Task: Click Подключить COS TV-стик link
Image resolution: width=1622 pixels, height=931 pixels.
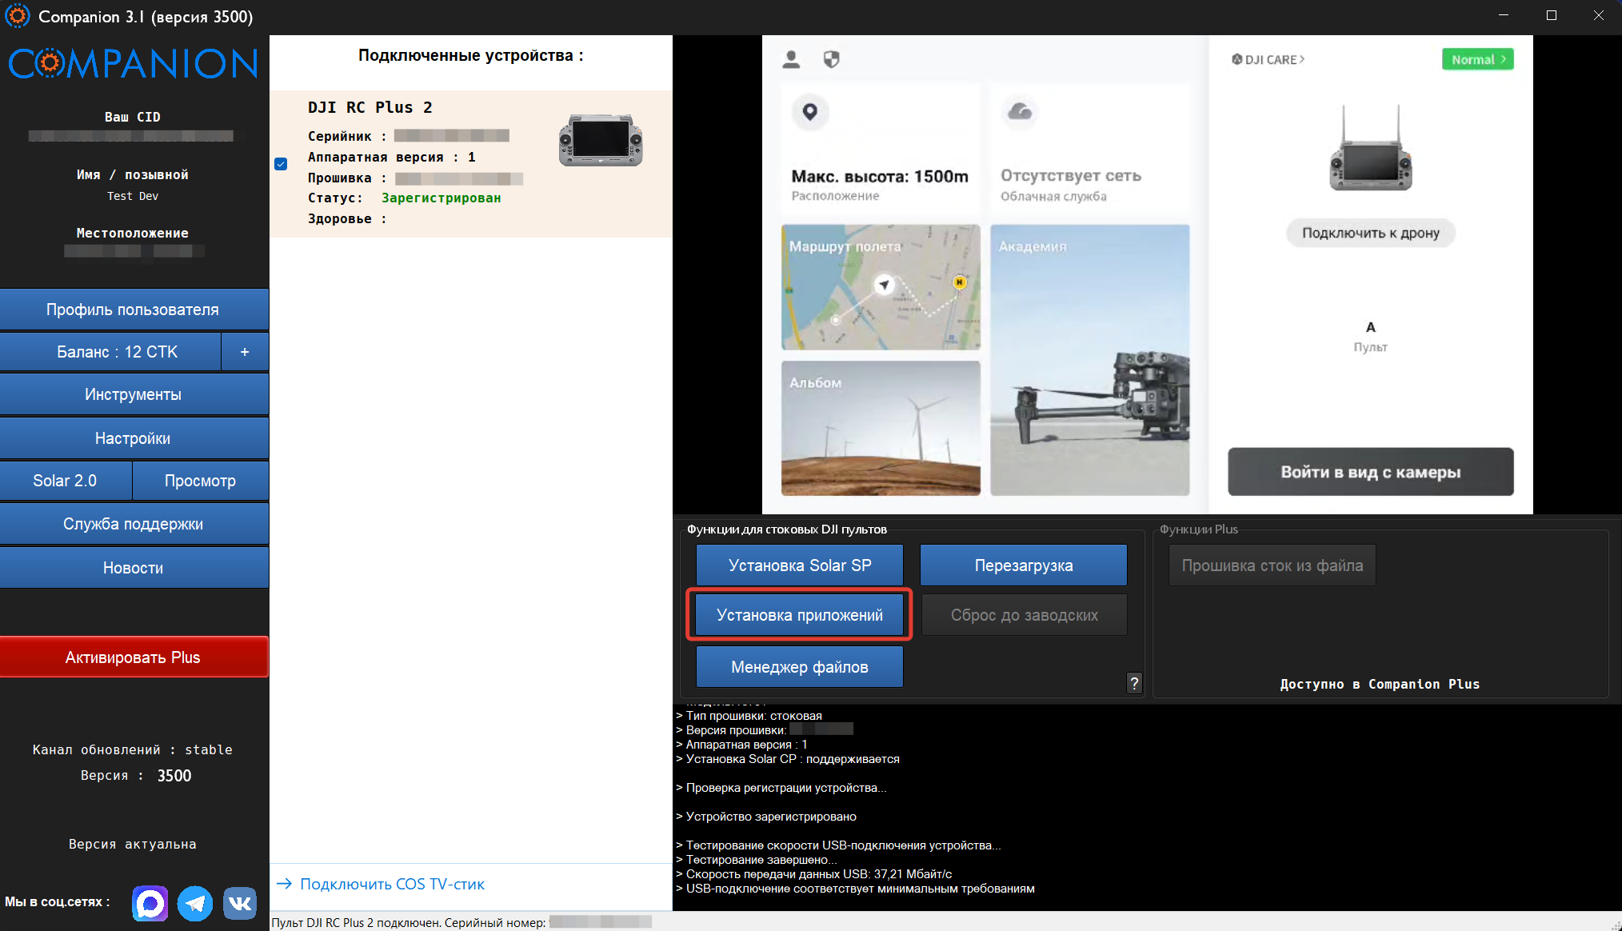Action: click(x=392, y=884)
